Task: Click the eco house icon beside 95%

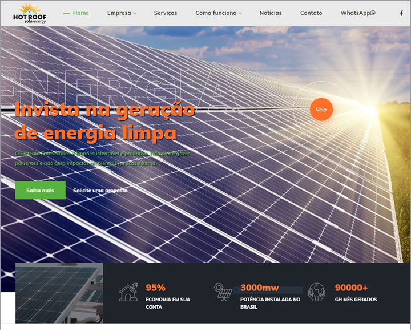Action: (x=128, y=292)
